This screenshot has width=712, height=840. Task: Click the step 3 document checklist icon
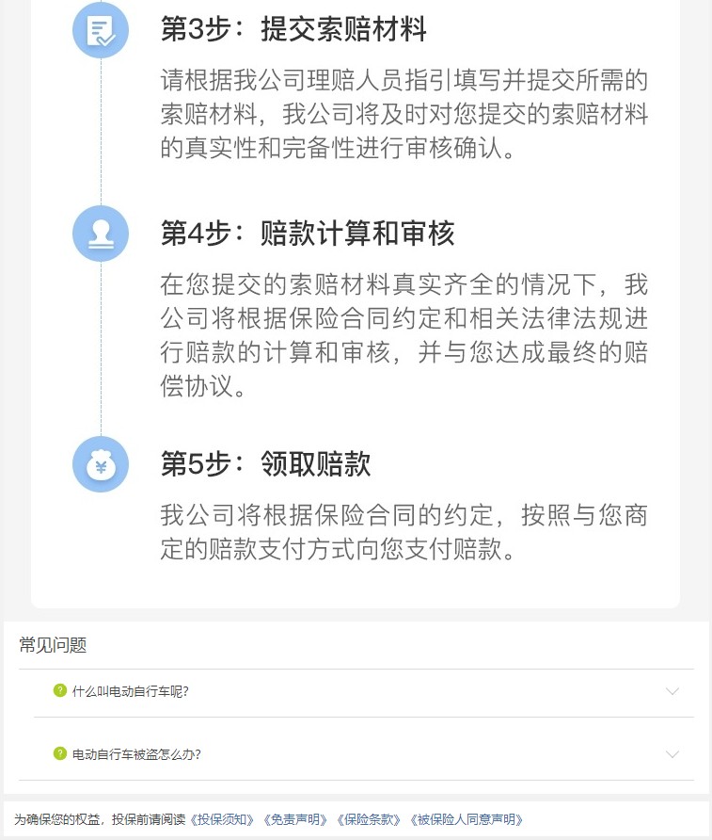(101, 30)
